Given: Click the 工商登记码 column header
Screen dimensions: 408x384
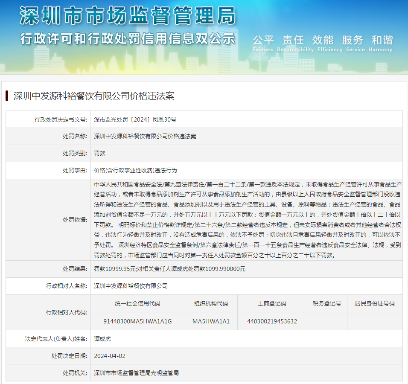Looking at the screenshot, I should (272, 303).
